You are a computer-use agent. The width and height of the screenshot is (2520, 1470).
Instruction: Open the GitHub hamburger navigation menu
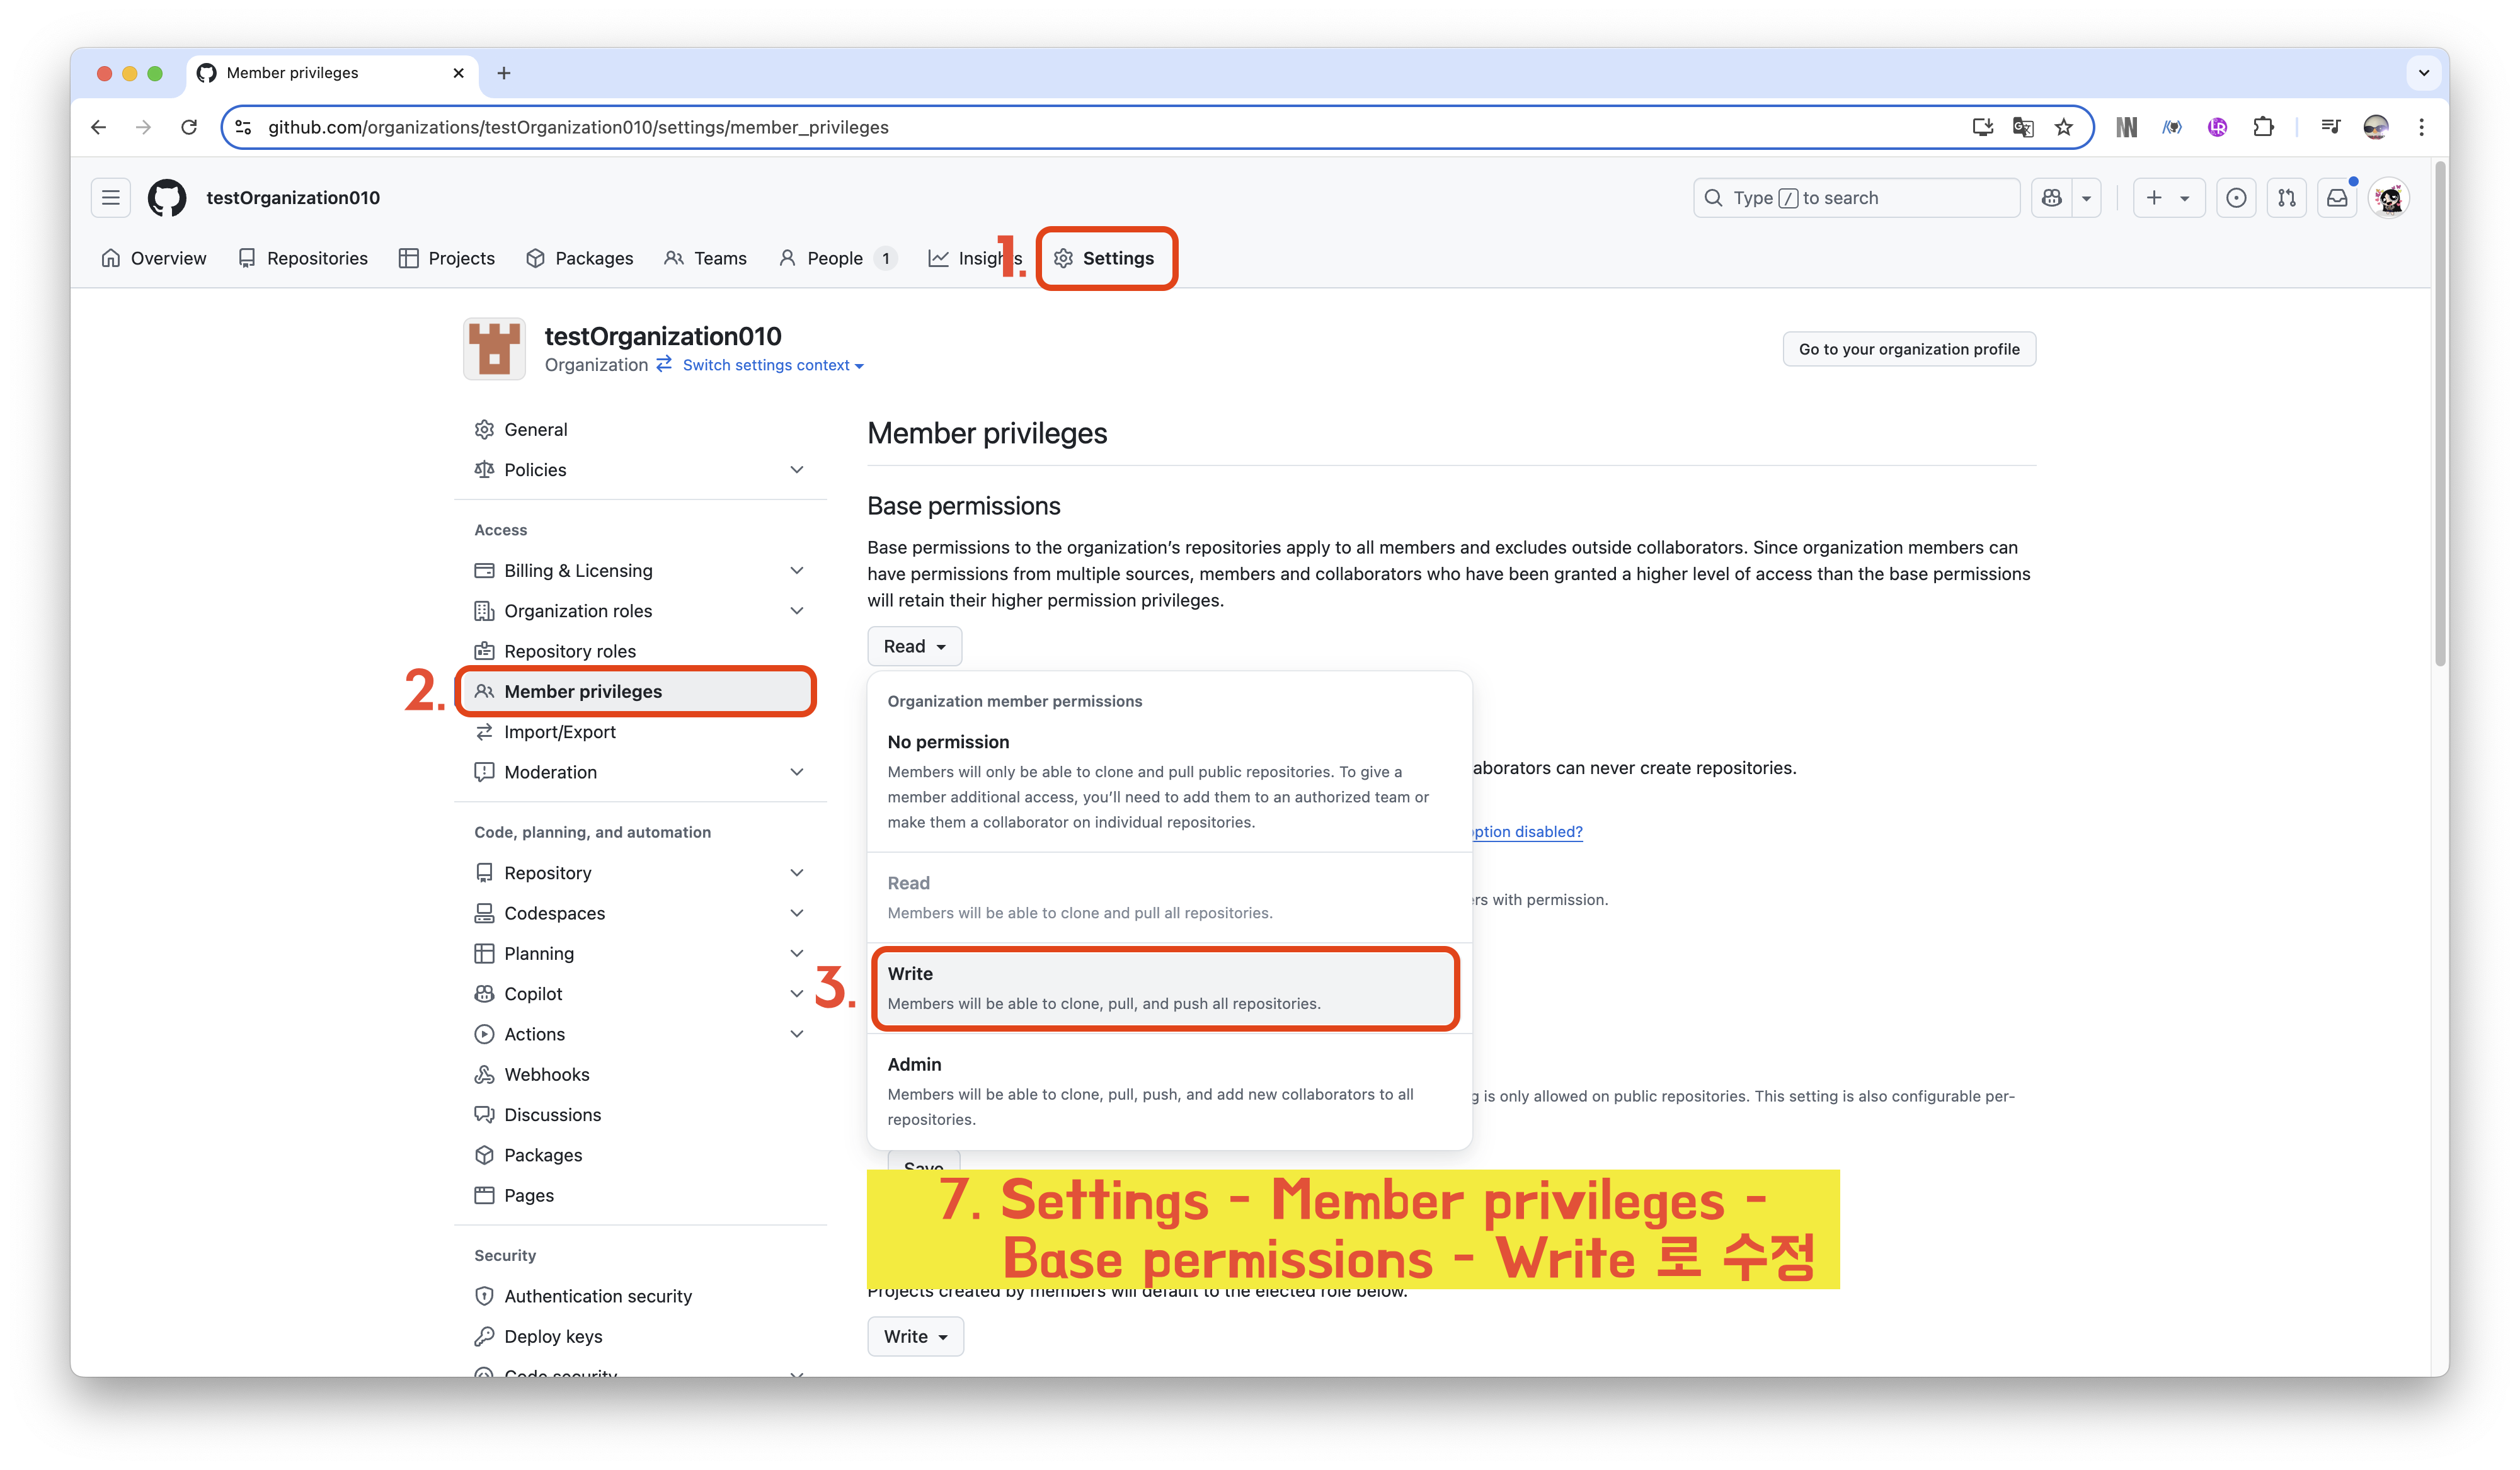(x=111, y=198)
